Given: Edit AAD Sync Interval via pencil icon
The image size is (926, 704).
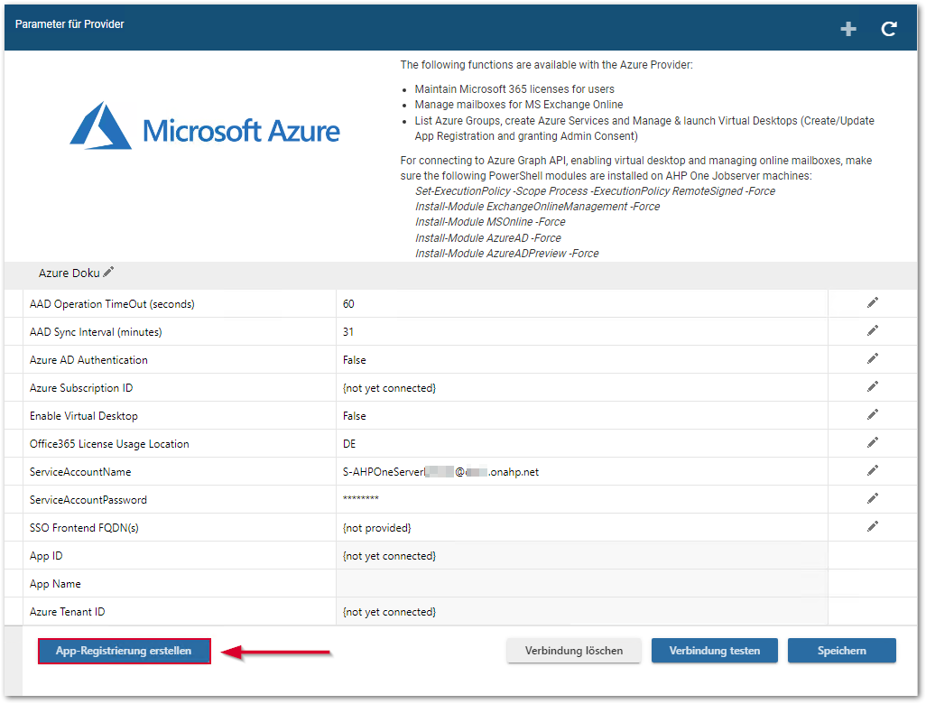Looking at the screenshot, I should 872,330.
